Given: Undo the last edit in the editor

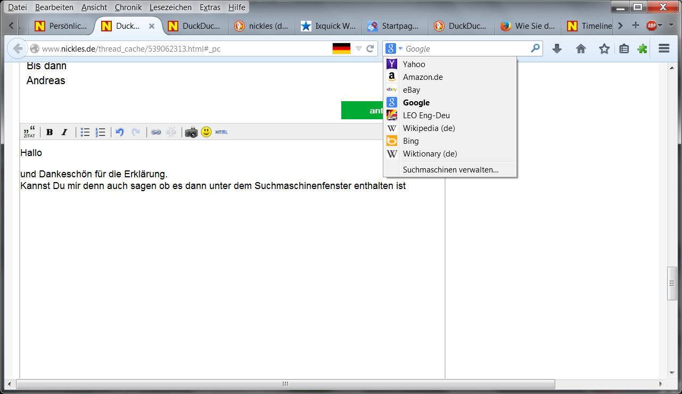Looking at the screenshot, I should click(x=120, y=132).
